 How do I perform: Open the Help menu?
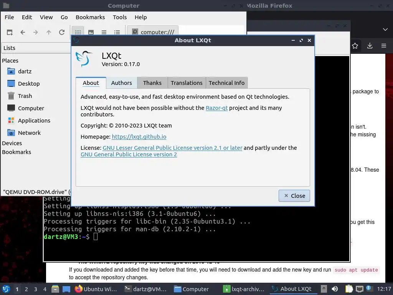140,17
